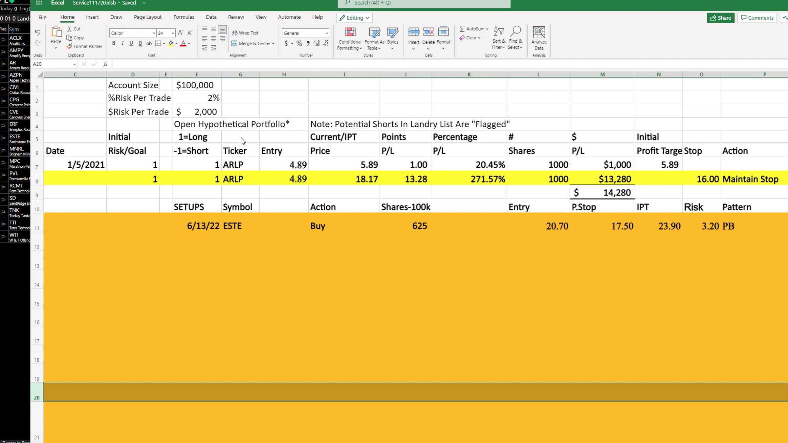Open Conditional Formatting options

coord(350,39)
